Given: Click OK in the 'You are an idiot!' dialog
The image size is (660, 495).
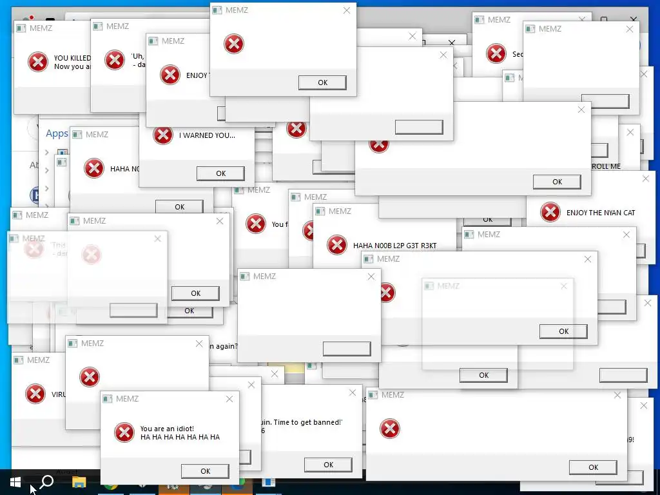Looking at the screenshot, I should click(205, 471).
